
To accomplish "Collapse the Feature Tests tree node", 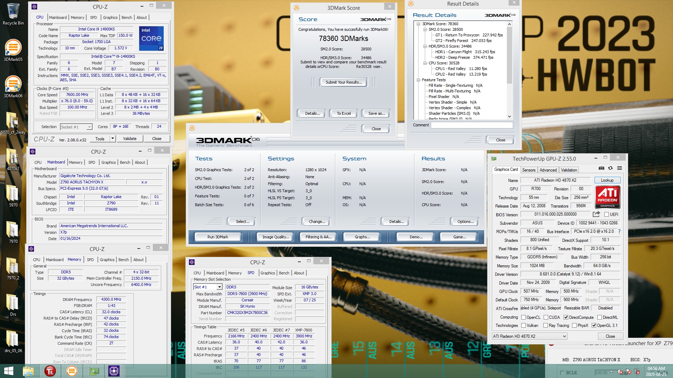I will (x=419, y=80).
